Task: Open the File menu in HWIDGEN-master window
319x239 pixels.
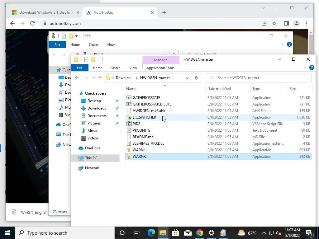Action: [x=80, y=68]
